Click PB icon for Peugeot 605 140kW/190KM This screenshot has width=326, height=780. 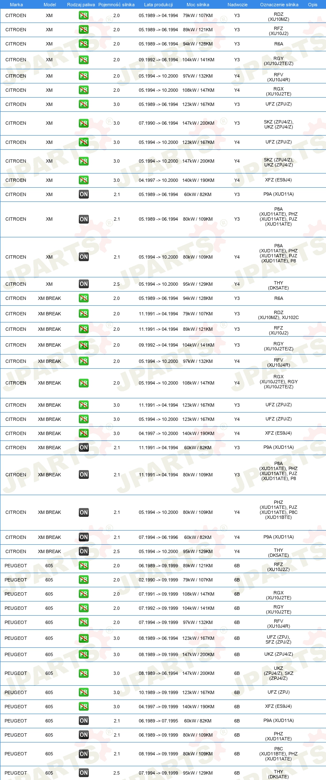click(x=84, y=707)
